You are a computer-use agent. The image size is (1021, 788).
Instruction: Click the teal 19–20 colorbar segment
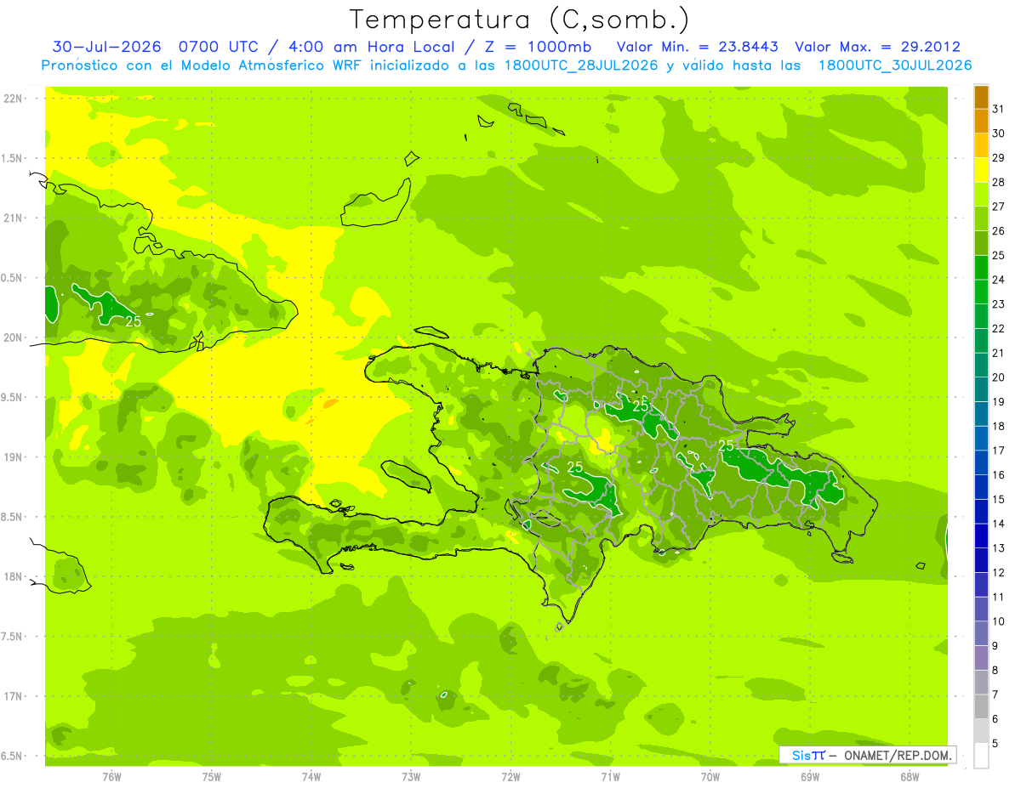[x=981, y=389]
